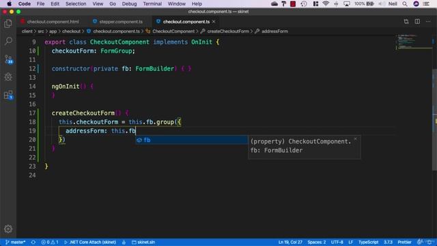Click the battery status icon
The height and width of the screenshot is (246, 437).
tap(370, 3)
